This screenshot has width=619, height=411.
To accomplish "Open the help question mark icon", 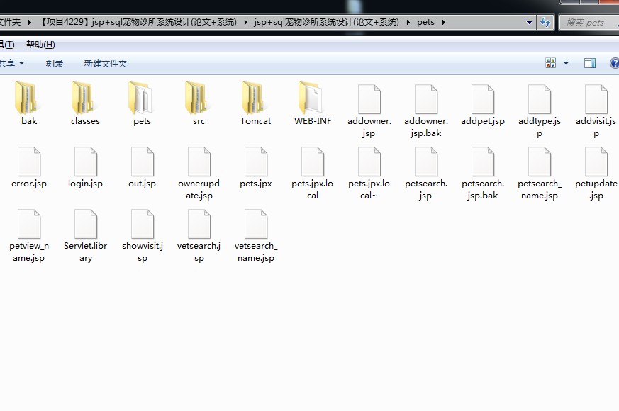I will (x=614, y=63).
